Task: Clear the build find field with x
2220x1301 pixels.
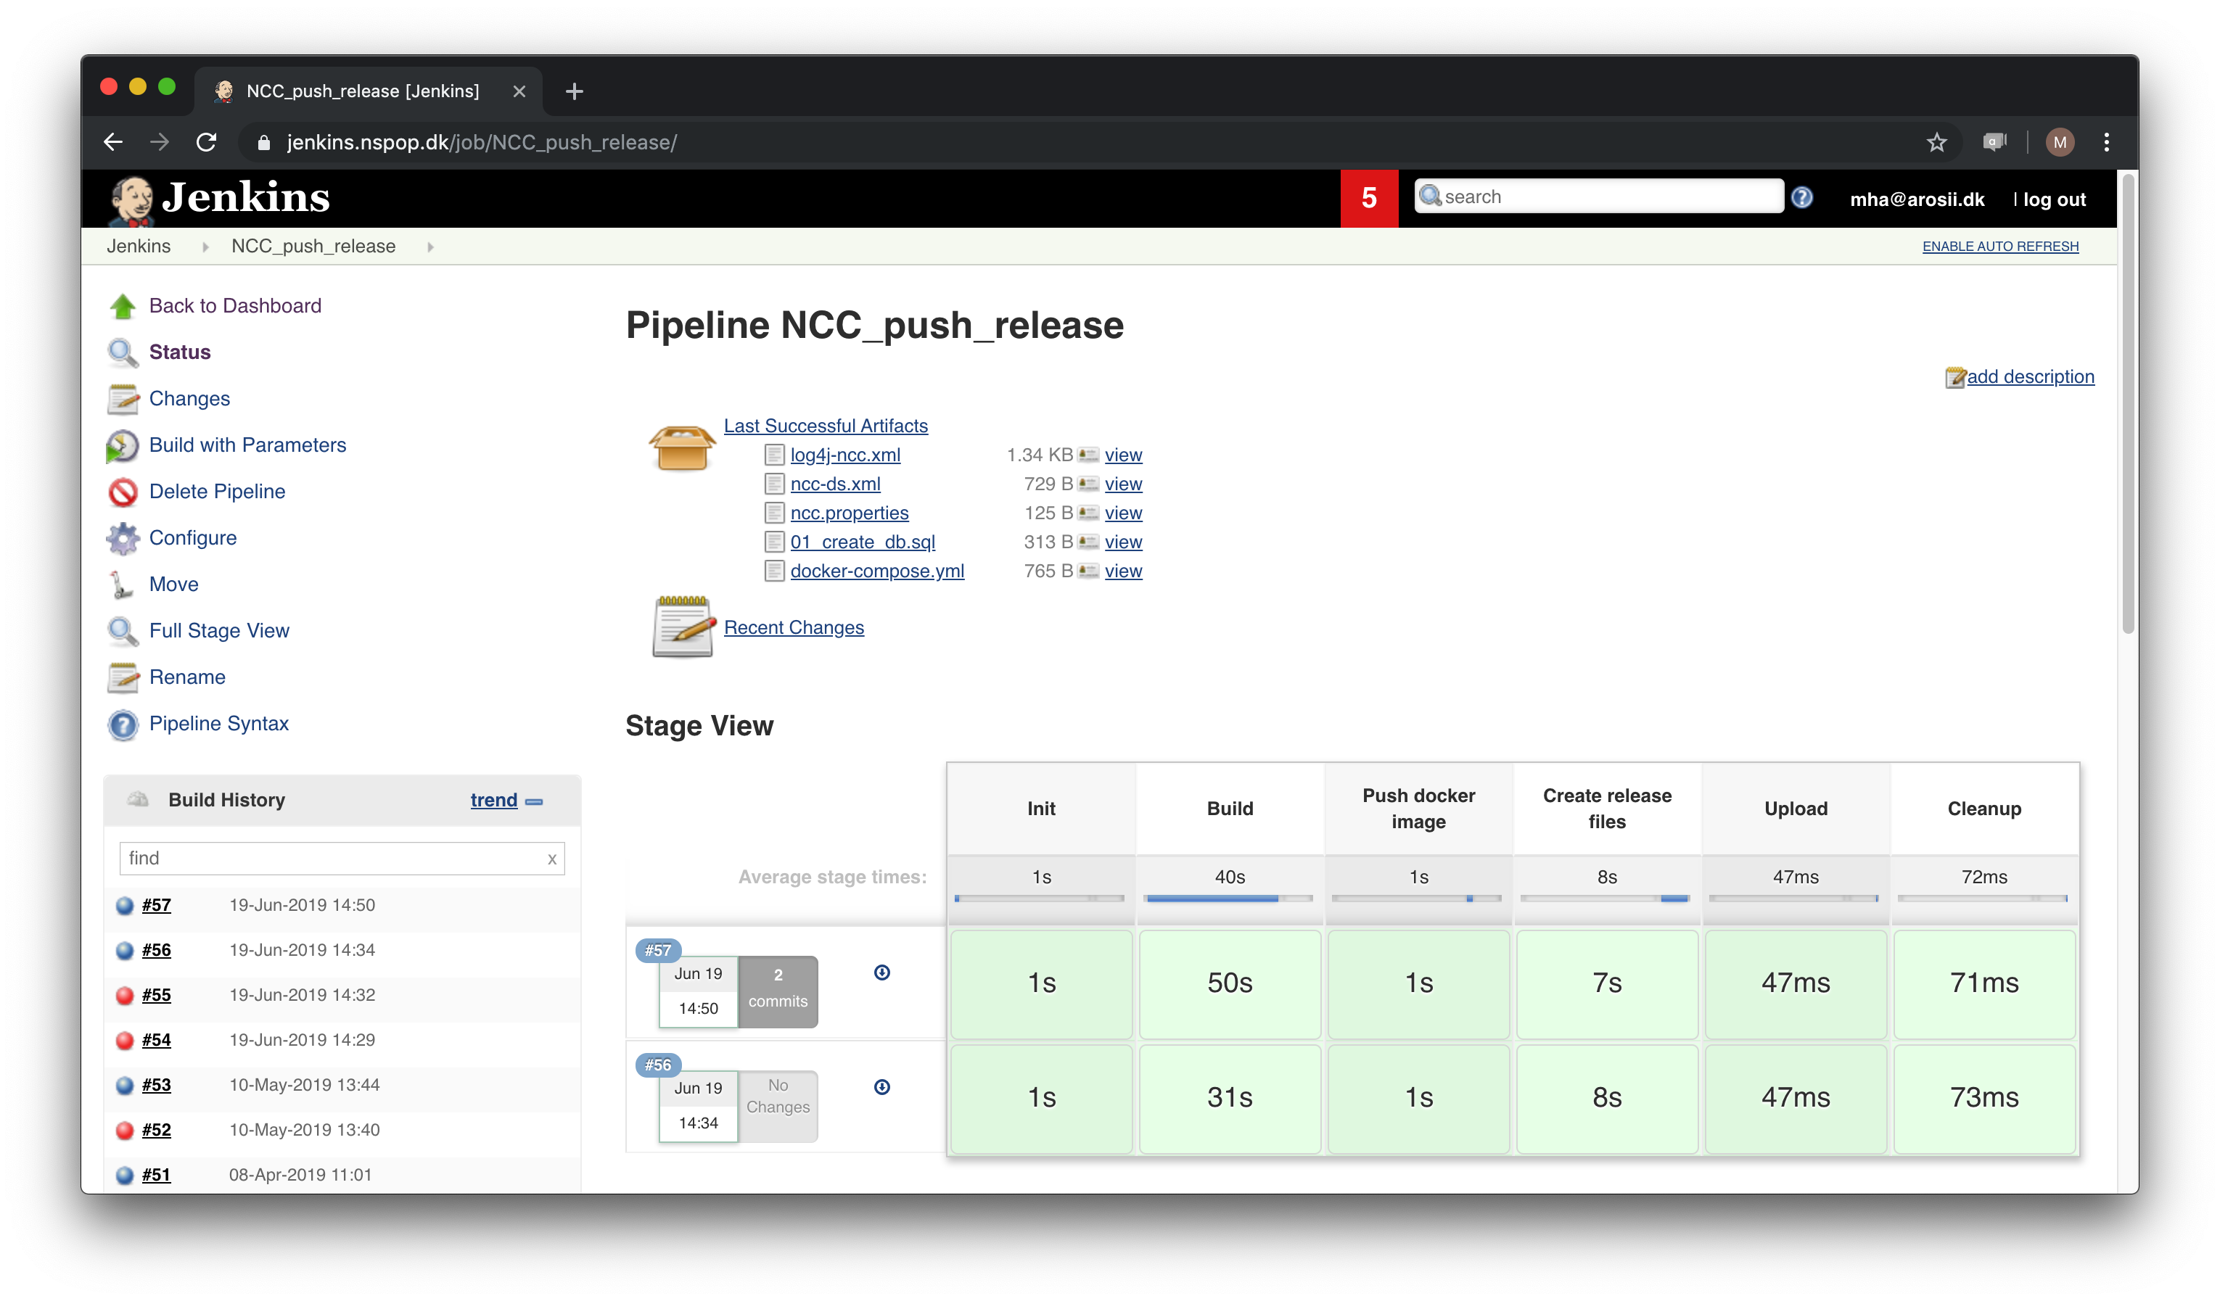Action: (x=551, y=859)
